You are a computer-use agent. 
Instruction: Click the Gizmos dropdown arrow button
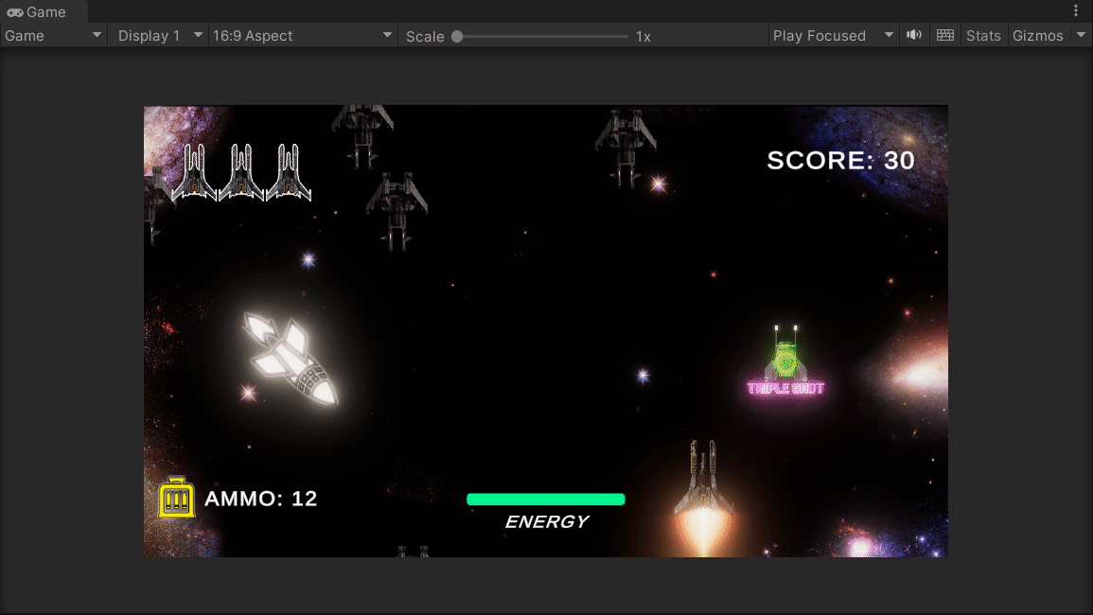1080,35
